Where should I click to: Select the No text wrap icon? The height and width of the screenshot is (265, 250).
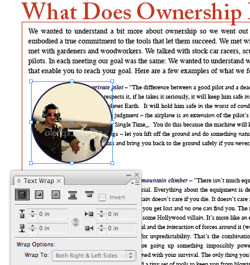click(22, 194)
